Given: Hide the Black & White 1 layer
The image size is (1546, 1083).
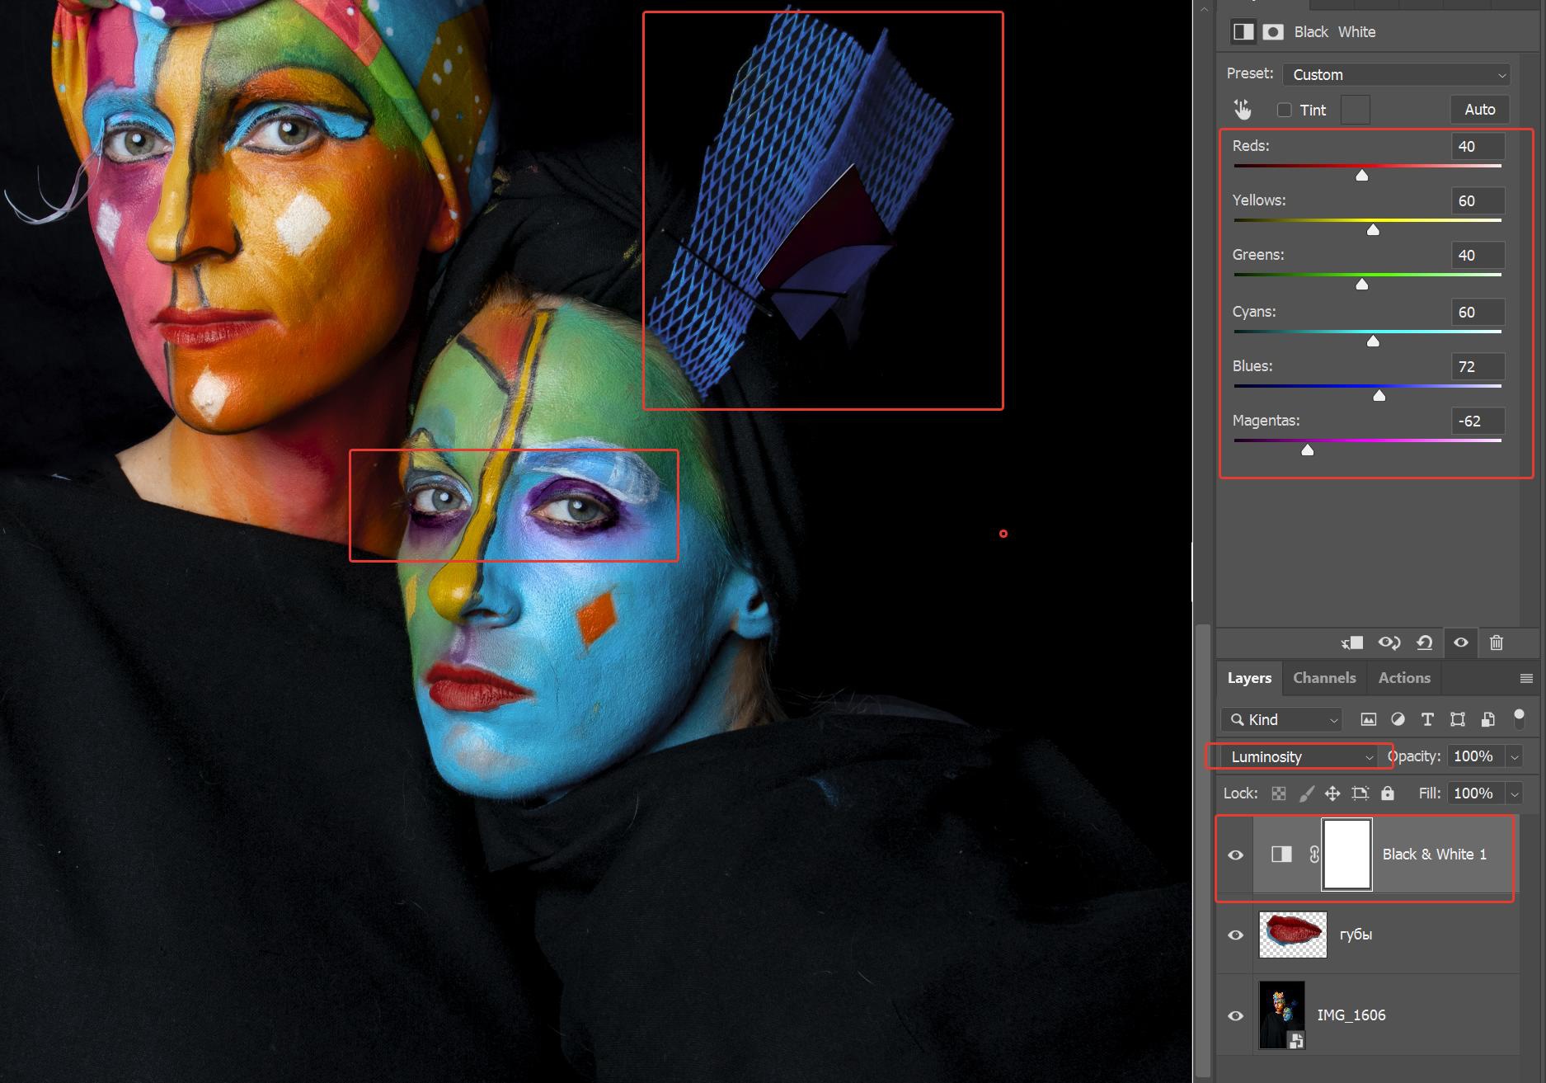Looking at the screenshot, I should [x=1235, y=855].
